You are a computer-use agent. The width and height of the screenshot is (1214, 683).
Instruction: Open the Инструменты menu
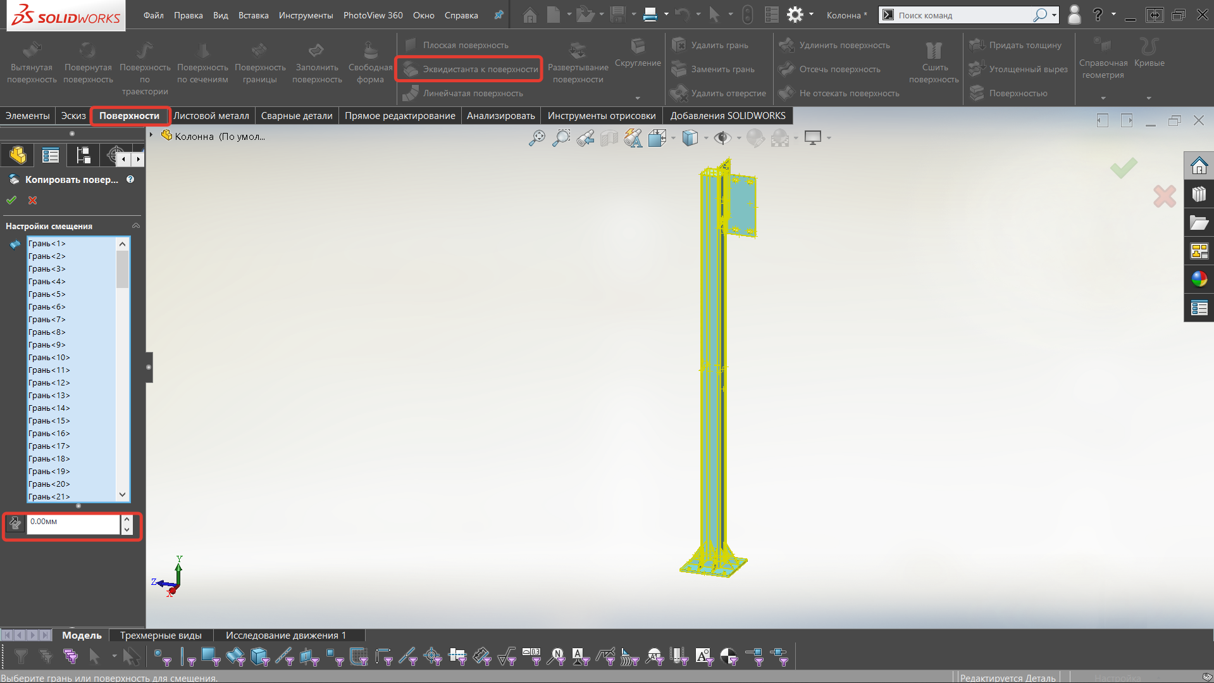pyautogui.click(x=306, y=15)
